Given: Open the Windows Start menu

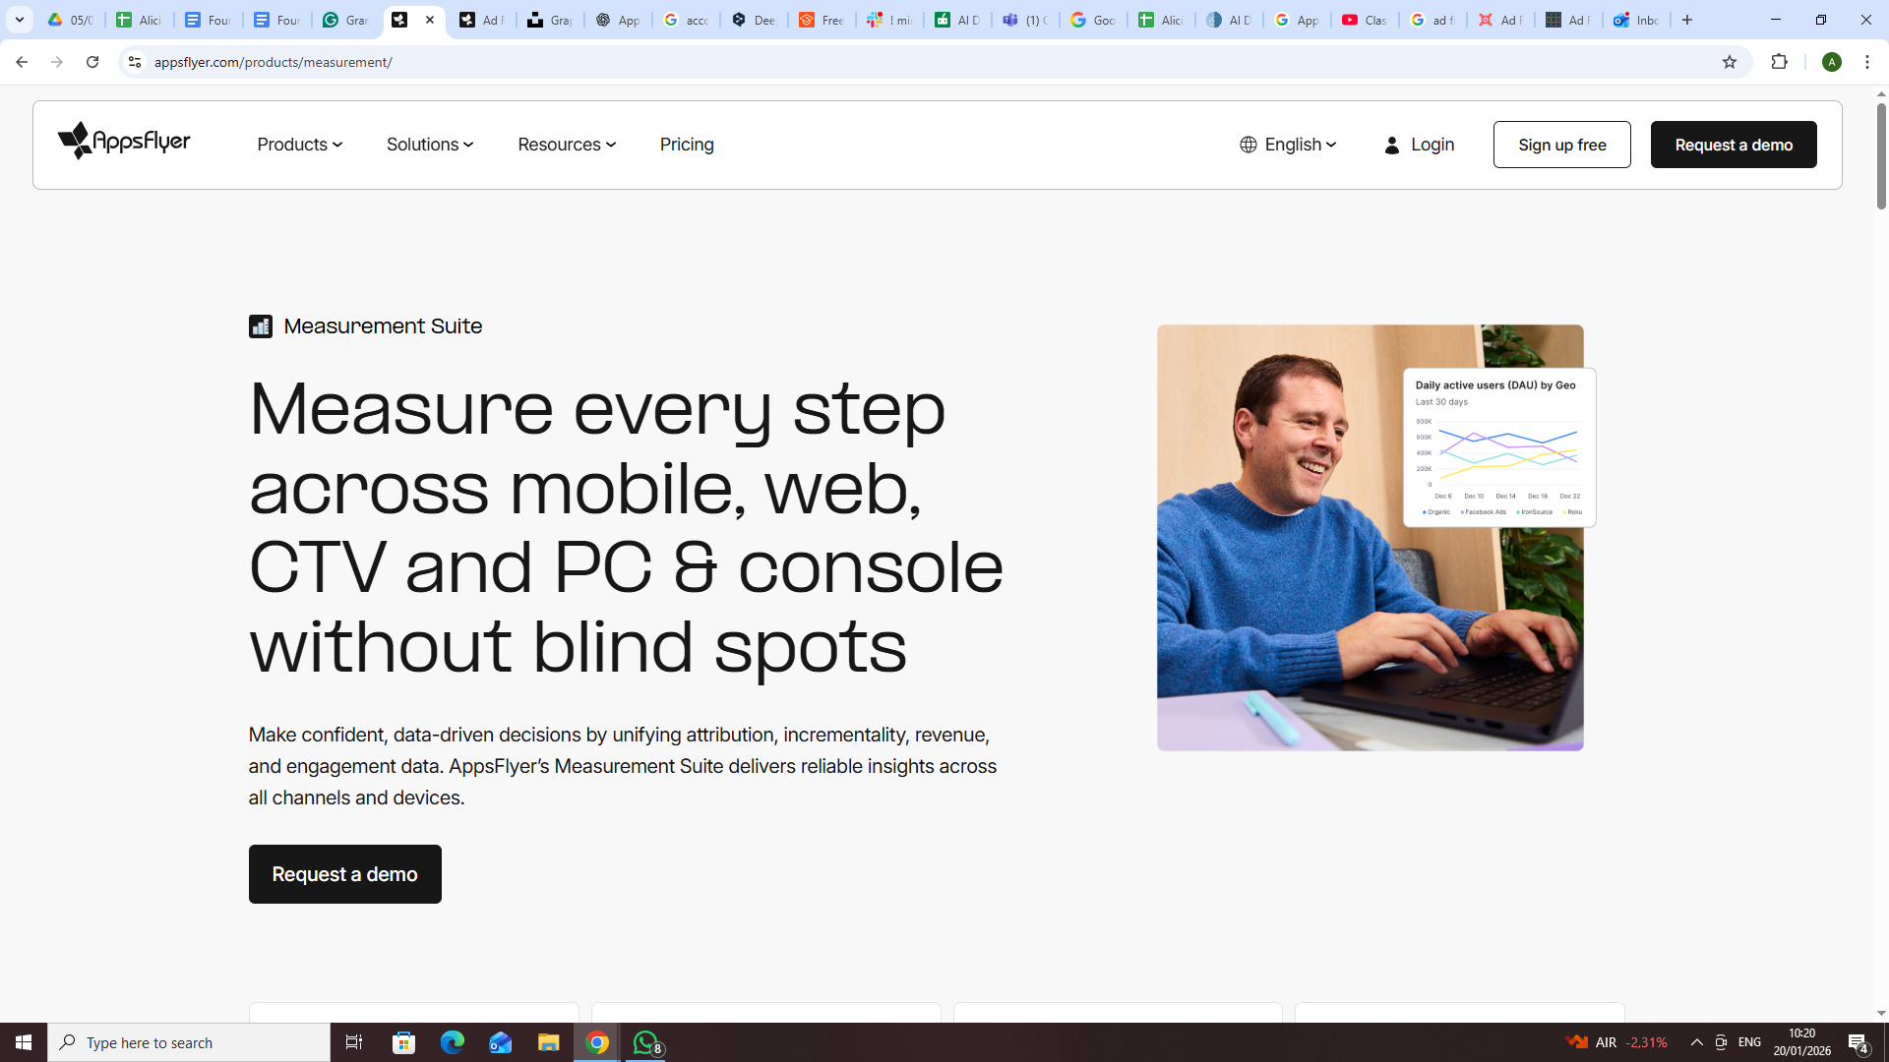Looking at the screenshot, I should 24,1042.
